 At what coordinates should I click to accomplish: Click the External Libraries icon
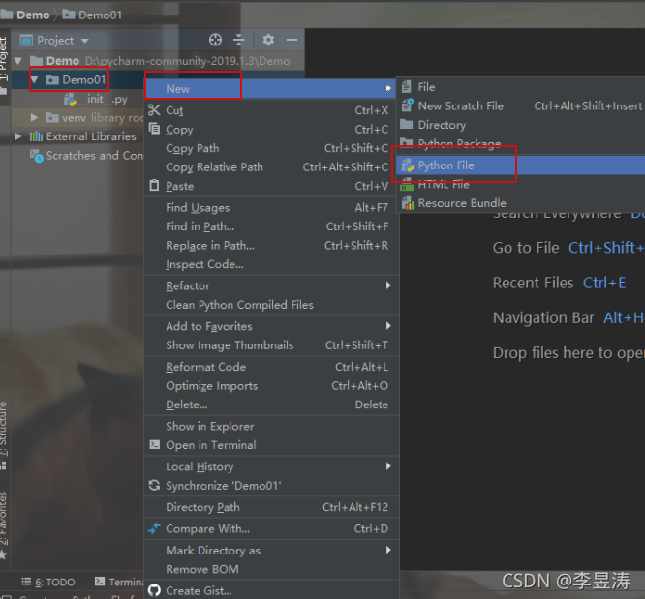[36, 136]
